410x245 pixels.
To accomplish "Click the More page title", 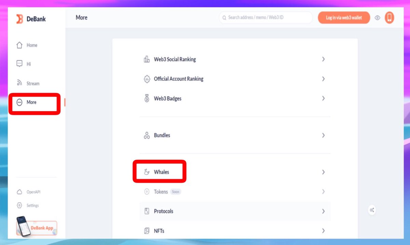I will [82, 17].
